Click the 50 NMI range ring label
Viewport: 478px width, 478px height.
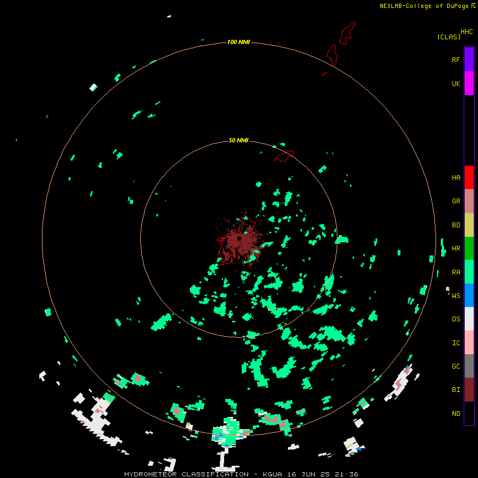point(238,140)
